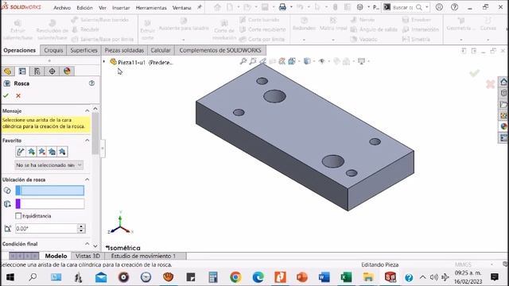509x286 pixels.
Task: Switch to the PropertyManager tab icon
Action: tap(22, 71)
